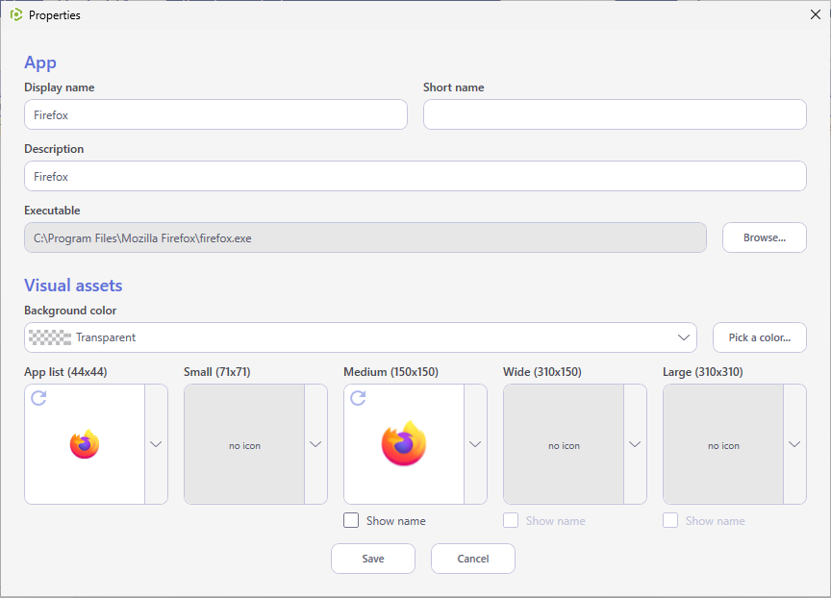Expand the Wide tile icon dropdown chevron
This screenshot has height=598, width=831.
(x=635, y=444)
